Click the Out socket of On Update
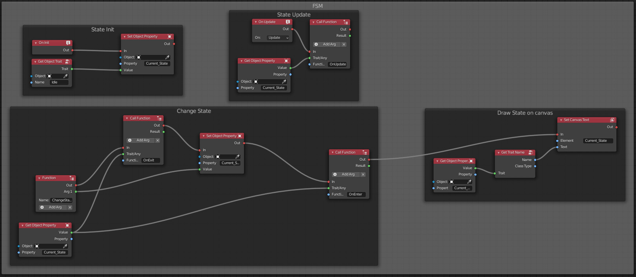The height and width of the screenshot is (277, 636). [292, 29]
